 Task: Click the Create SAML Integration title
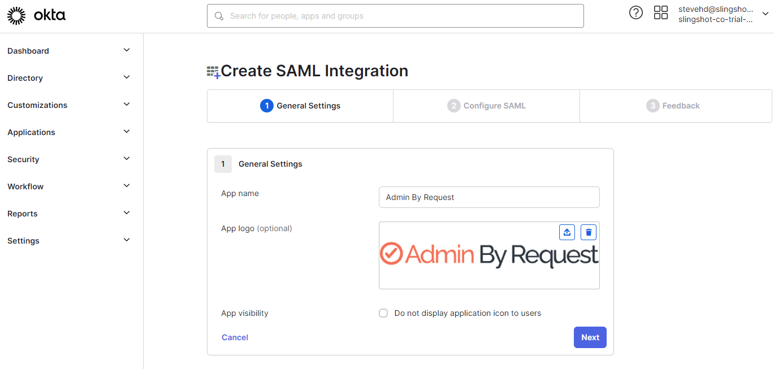pyautogui.click(x=314, y=71)
